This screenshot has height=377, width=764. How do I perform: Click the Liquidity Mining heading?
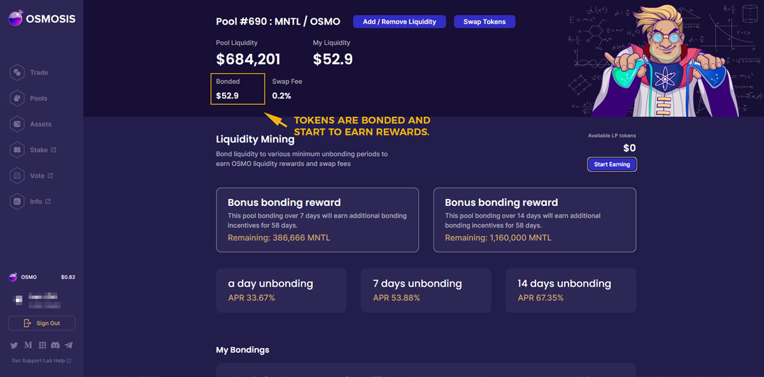pos(255,139)
